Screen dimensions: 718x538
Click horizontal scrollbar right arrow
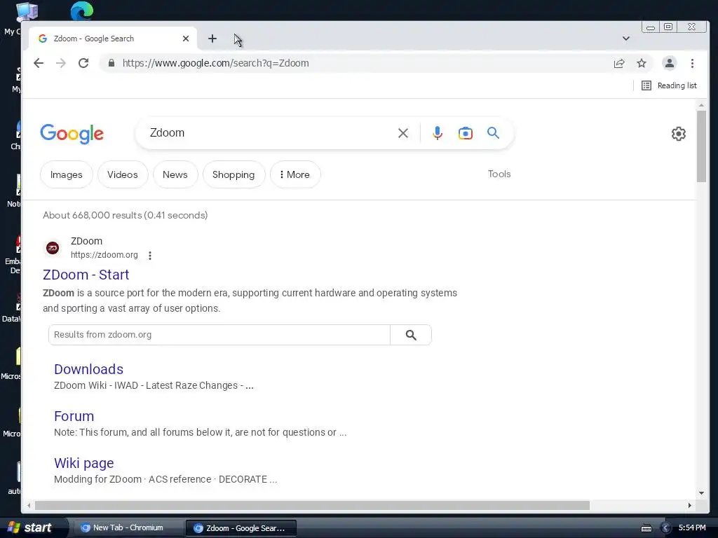pos(690,506)
